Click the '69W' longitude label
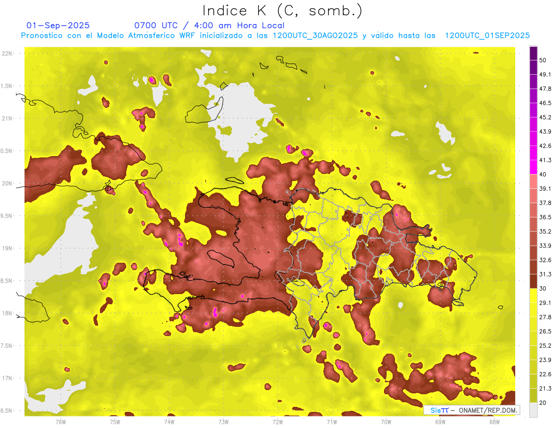This screenshot has height=428, width=555. click(x=440, y=422)
